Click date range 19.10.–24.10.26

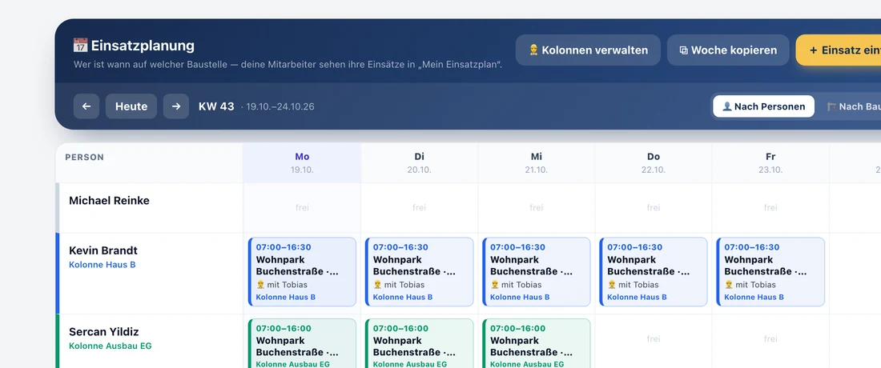click(x=280, y=106)
